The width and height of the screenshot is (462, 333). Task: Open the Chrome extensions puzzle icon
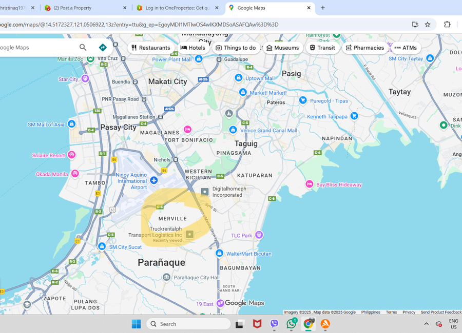pos(447,24)
